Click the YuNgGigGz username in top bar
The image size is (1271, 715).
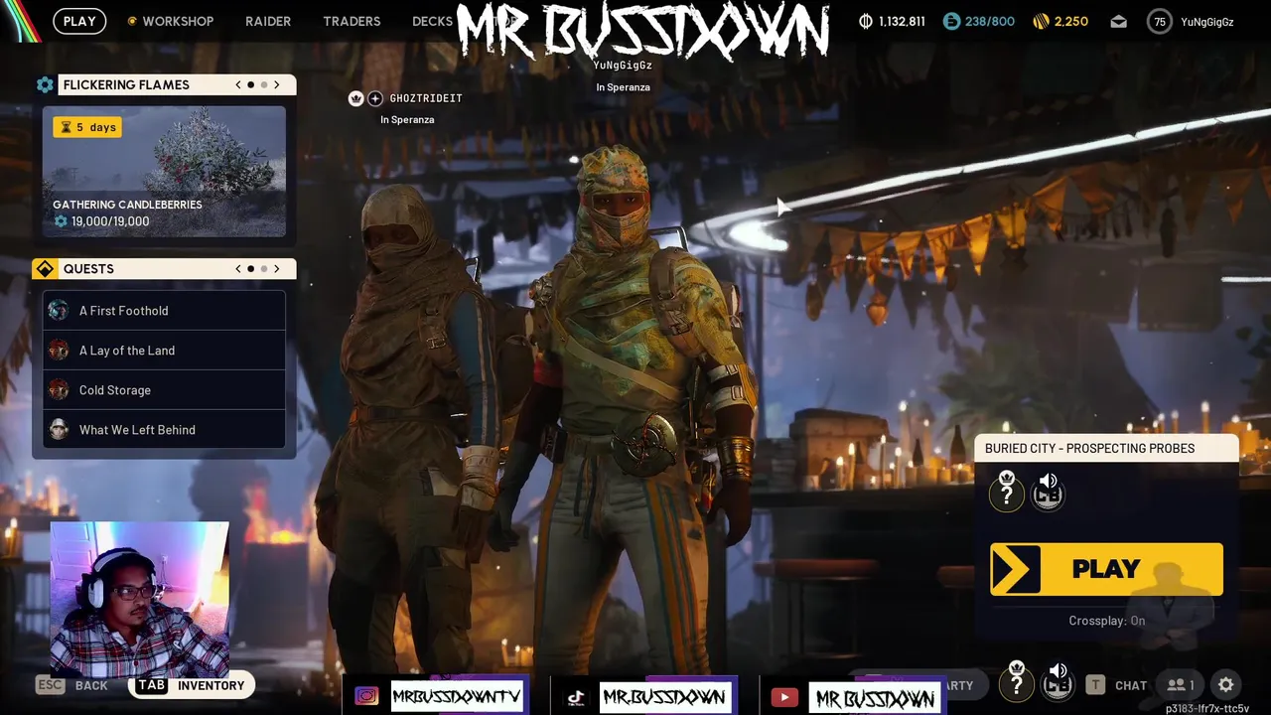pos(1206,21)
